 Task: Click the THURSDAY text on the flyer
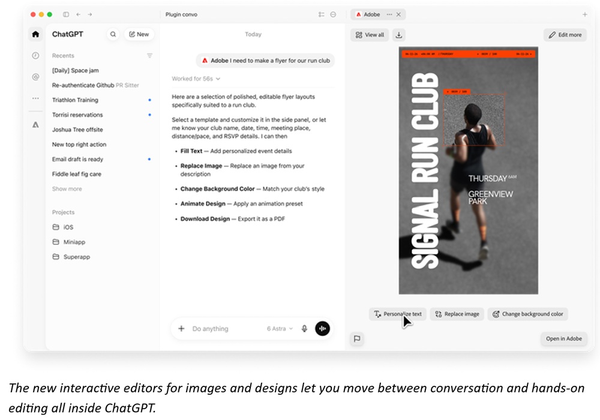[487, 179]
